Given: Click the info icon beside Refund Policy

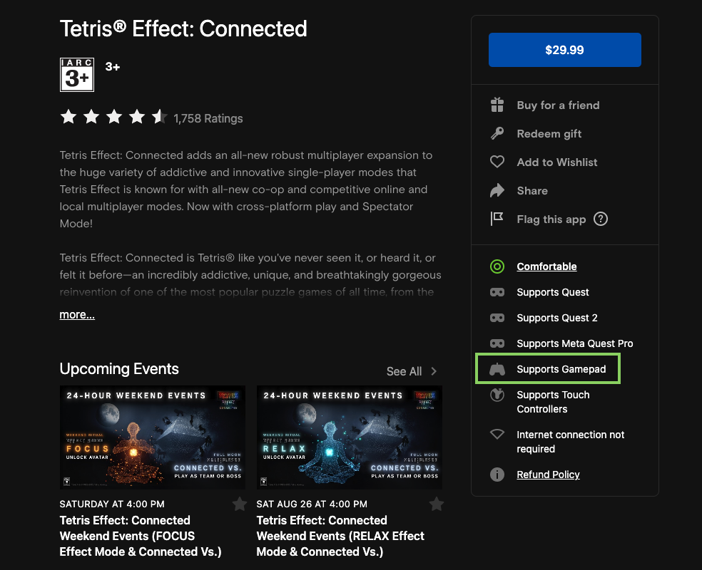Looking at the screenshot, I should pos(497,475).
